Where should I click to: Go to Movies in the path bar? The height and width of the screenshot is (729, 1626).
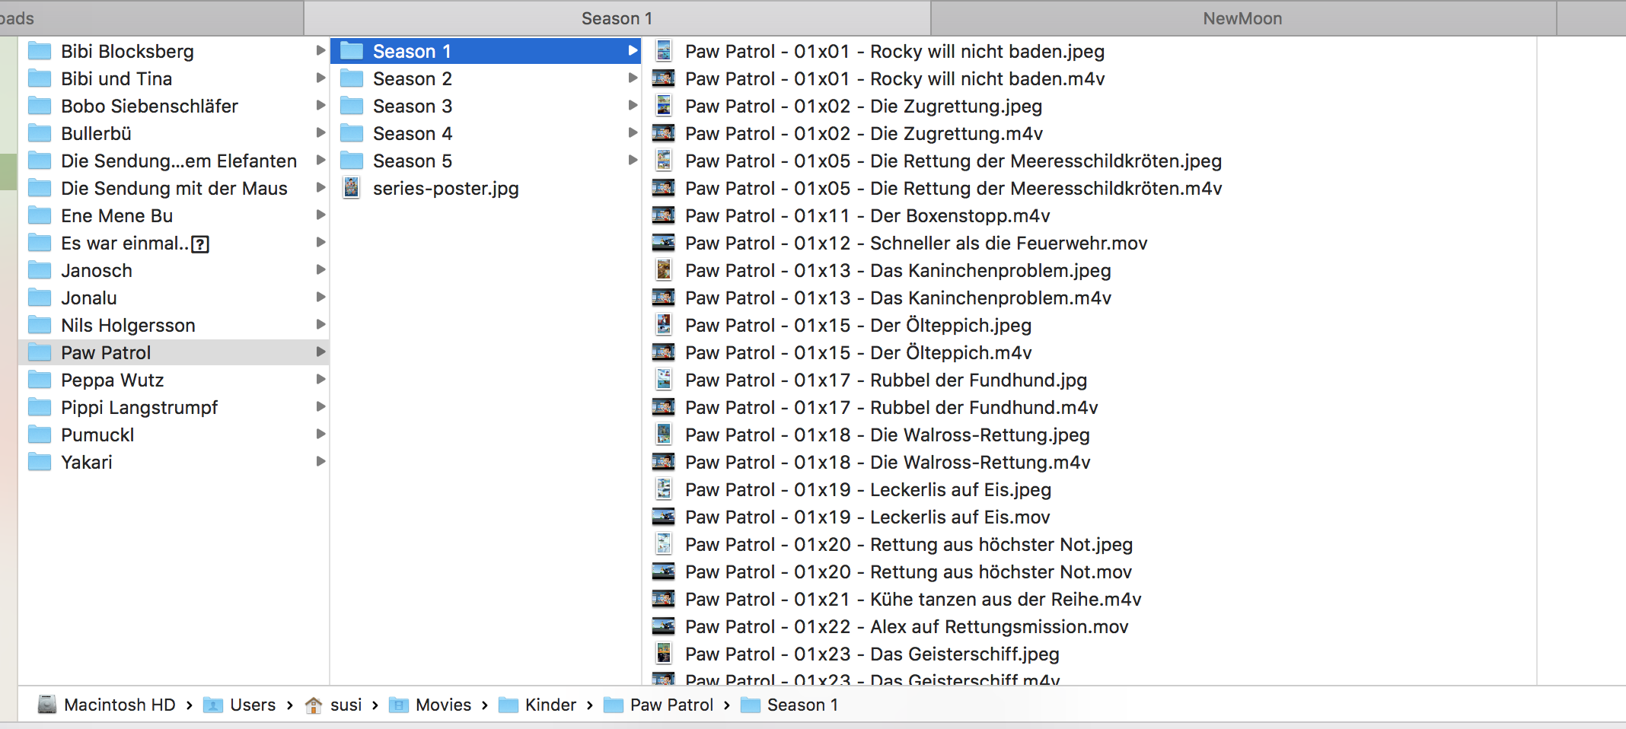point(430,705)
